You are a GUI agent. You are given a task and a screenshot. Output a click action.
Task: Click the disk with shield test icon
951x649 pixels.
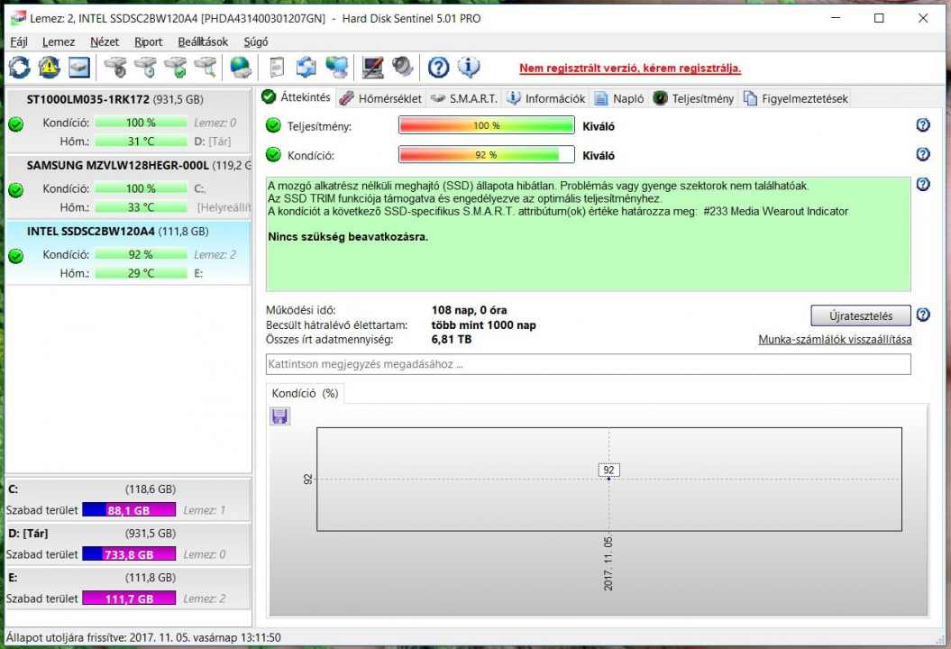click(145, 68)
